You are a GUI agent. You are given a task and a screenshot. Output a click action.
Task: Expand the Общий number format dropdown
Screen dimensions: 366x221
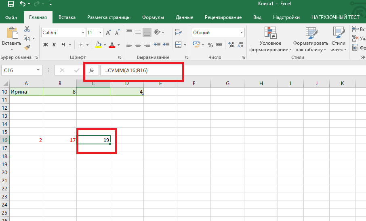242,33
